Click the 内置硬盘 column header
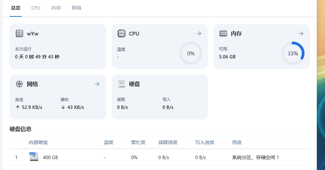 point(38,142)
